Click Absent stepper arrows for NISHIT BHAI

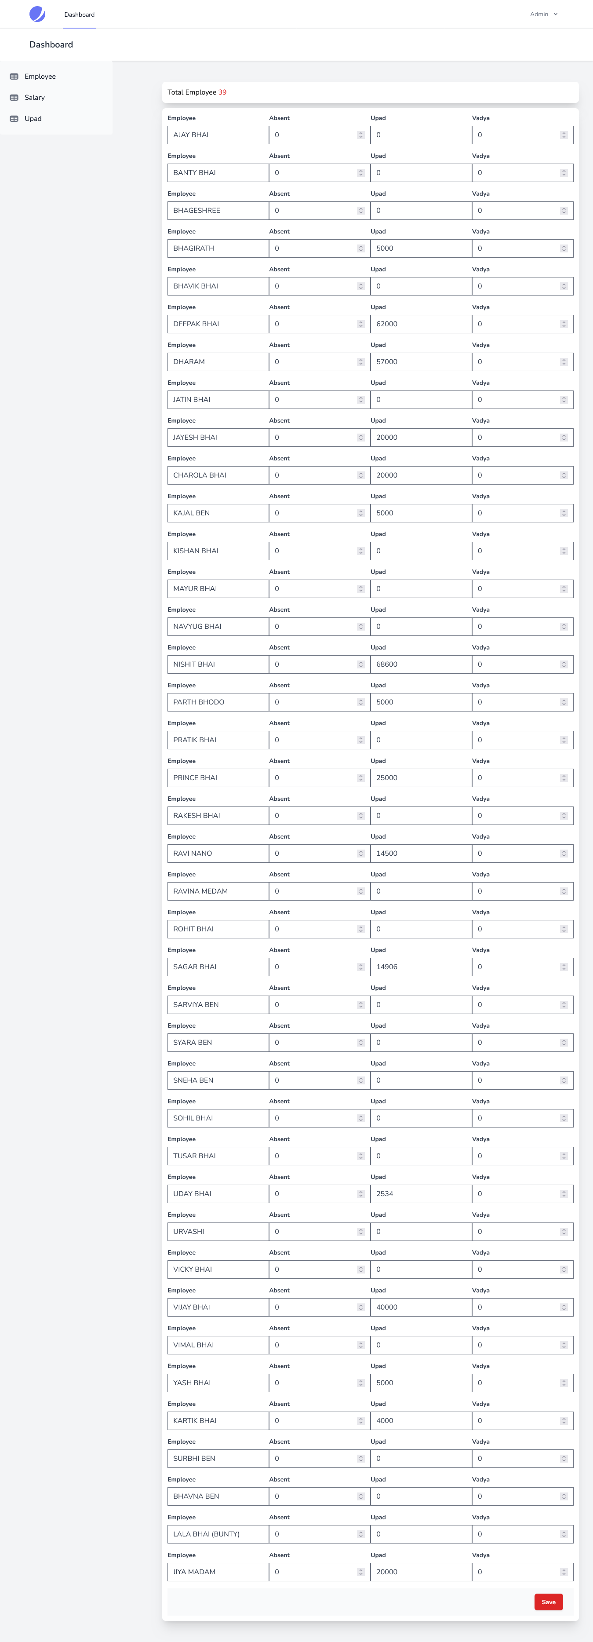point(360,664)
